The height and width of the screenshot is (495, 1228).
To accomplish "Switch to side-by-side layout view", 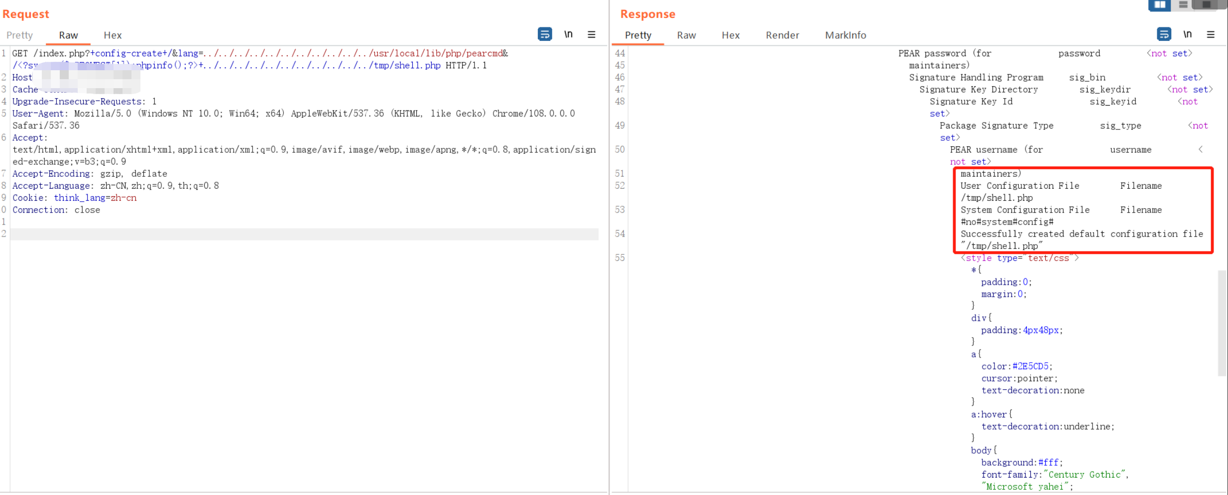I will (1160, 5).
